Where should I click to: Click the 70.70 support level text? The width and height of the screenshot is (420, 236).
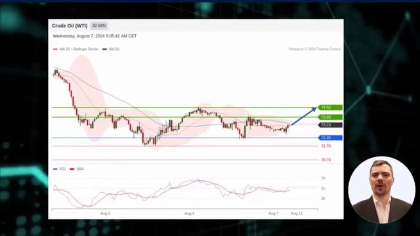(325, 160)
